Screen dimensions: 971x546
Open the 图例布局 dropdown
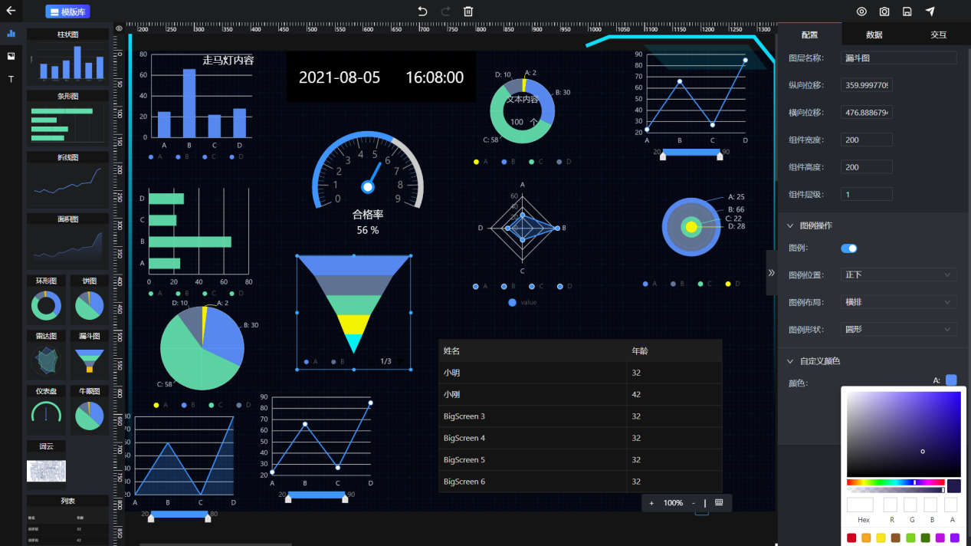click(x=898, y=302)
